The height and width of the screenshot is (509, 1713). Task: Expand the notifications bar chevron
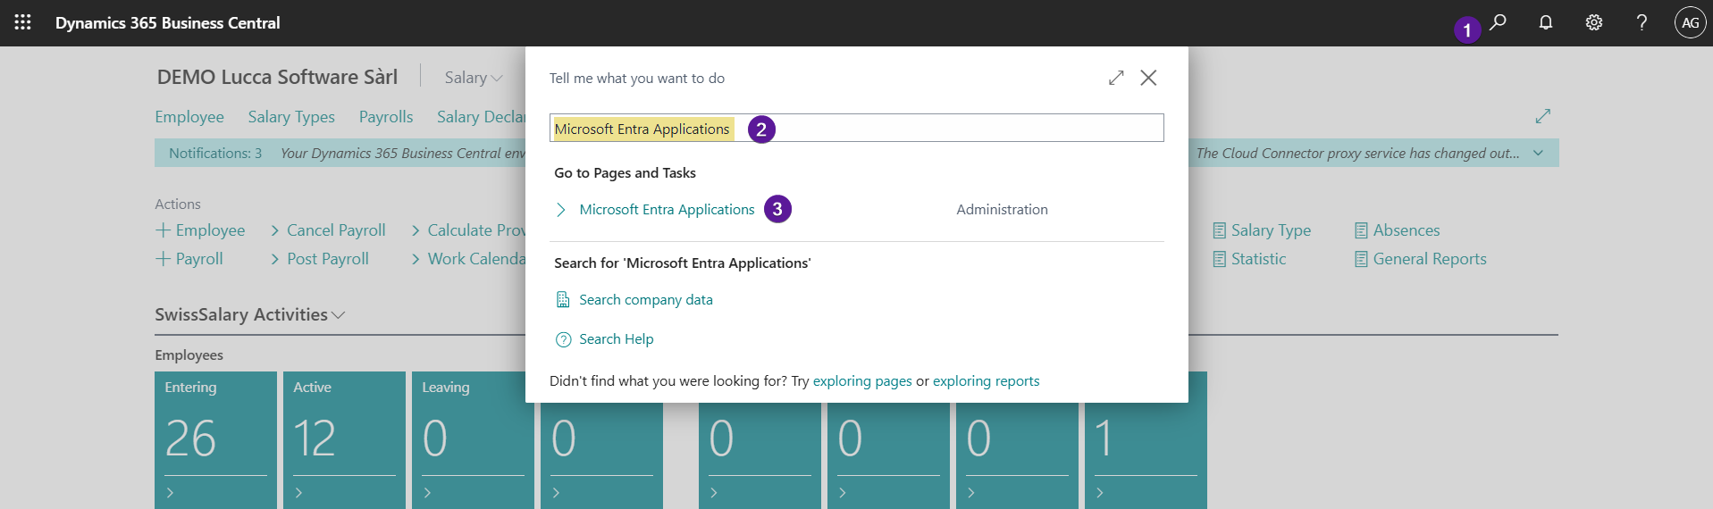[x=1538, y=153]
